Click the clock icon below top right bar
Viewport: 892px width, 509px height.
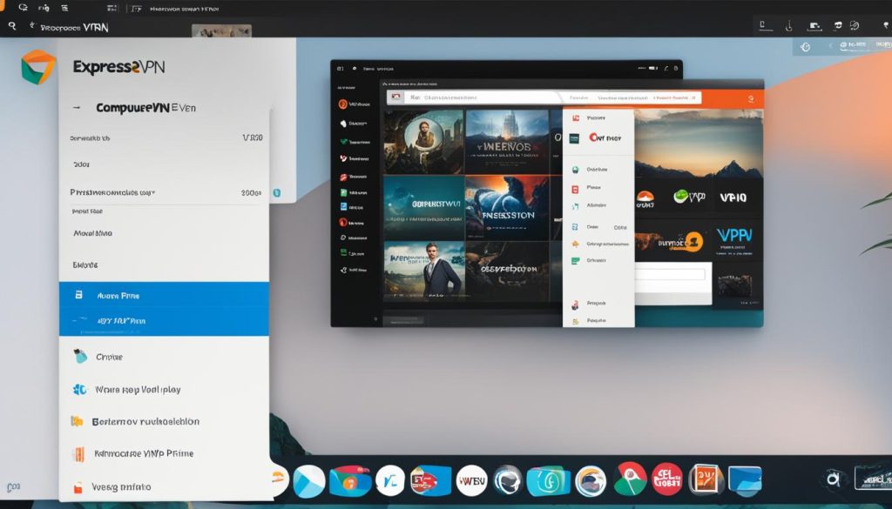click(805, 47)
